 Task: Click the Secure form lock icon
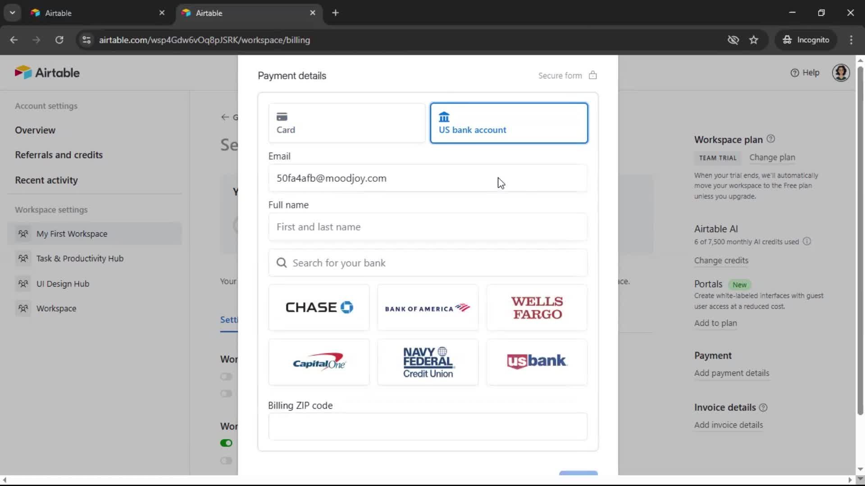[x=593, y=75]
